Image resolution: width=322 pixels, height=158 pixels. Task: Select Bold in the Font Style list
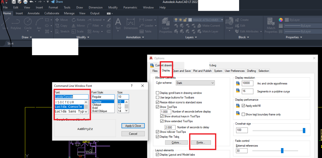click(x=95, y=108)
